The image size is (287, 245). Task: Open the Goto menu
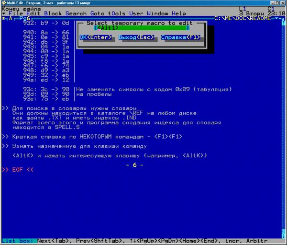point(97,13)
